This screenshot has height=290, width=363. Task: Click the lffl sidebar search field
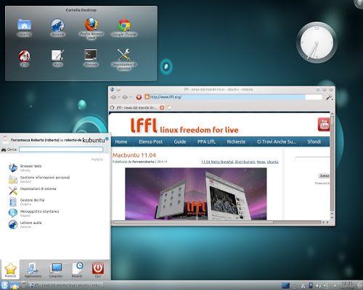point(312,159)
